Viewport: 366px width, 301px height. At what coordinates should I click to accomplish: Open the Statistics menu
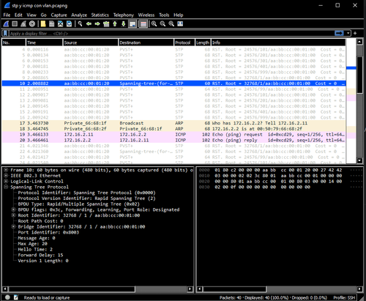pyautogui.click(x=100, y=15)
